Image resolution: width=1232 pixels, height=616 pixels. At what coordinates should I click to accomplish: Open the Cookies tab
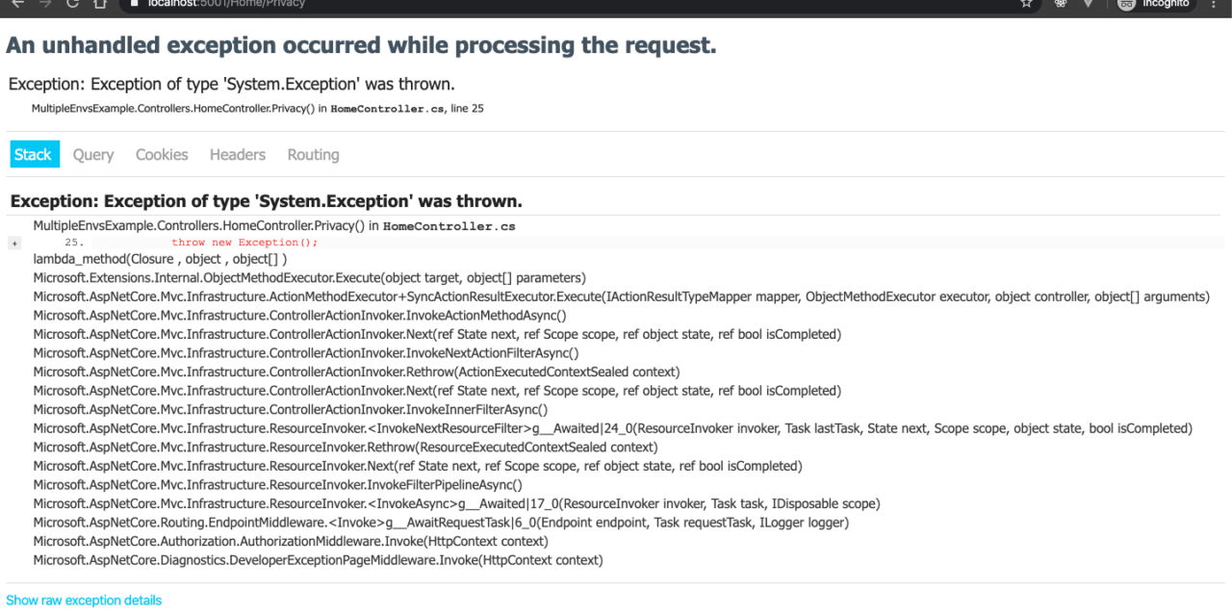[x=162, y=155]
